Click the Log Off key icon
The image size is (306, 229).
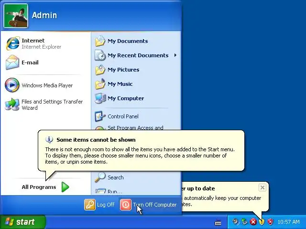(x=90, y=205)
